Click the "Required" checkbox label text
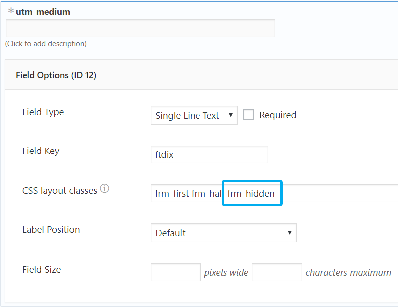This screenshot has width=398, height=307. (278, 115)
